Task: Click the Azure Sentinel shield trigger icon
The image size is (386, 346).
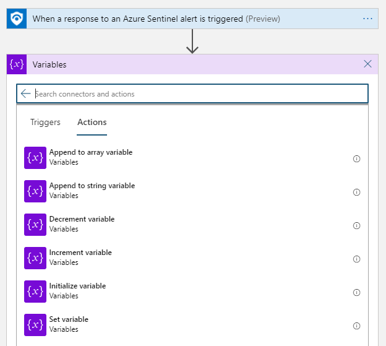Action: (17, 19)
